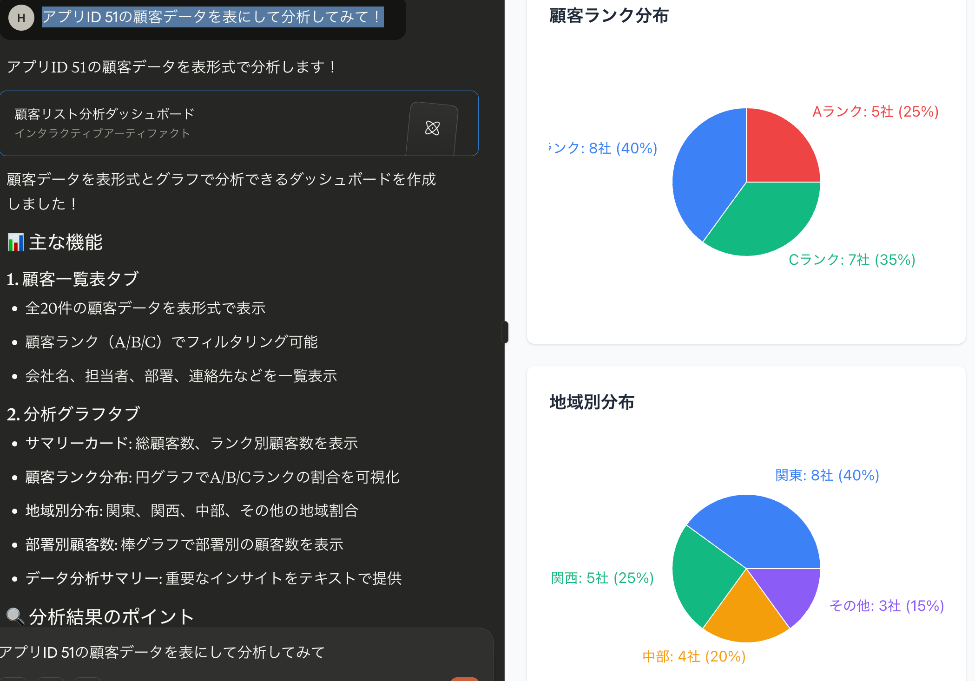The image size is (975, 681).
Task: Click the Cランク: 7社 (35%) label
Action: [x=851, y=259]
